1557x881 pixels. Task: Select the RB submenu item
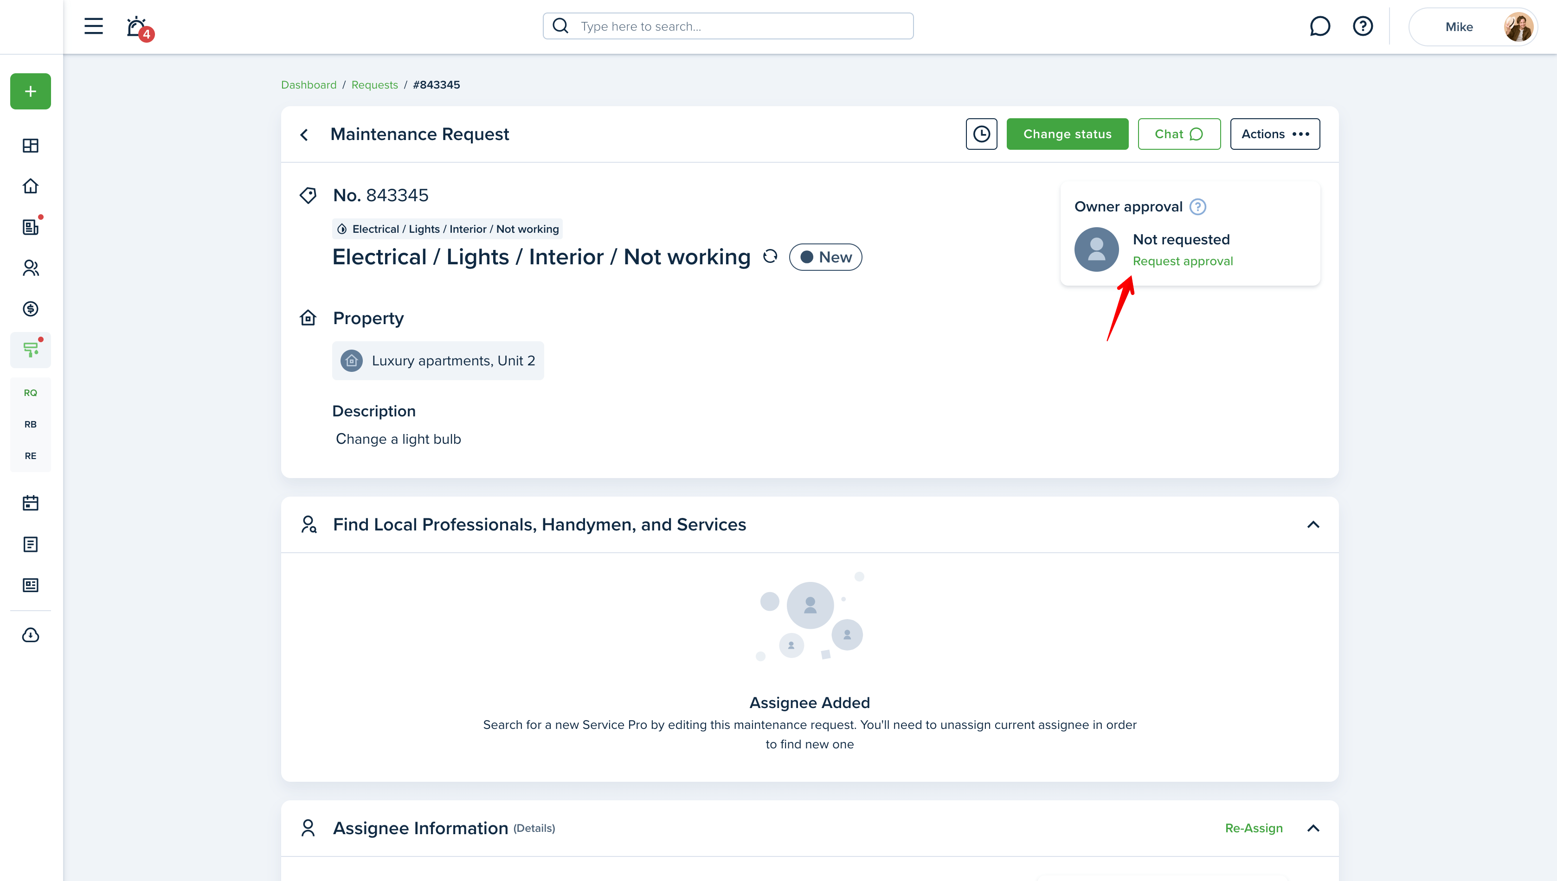click(30, 424)
